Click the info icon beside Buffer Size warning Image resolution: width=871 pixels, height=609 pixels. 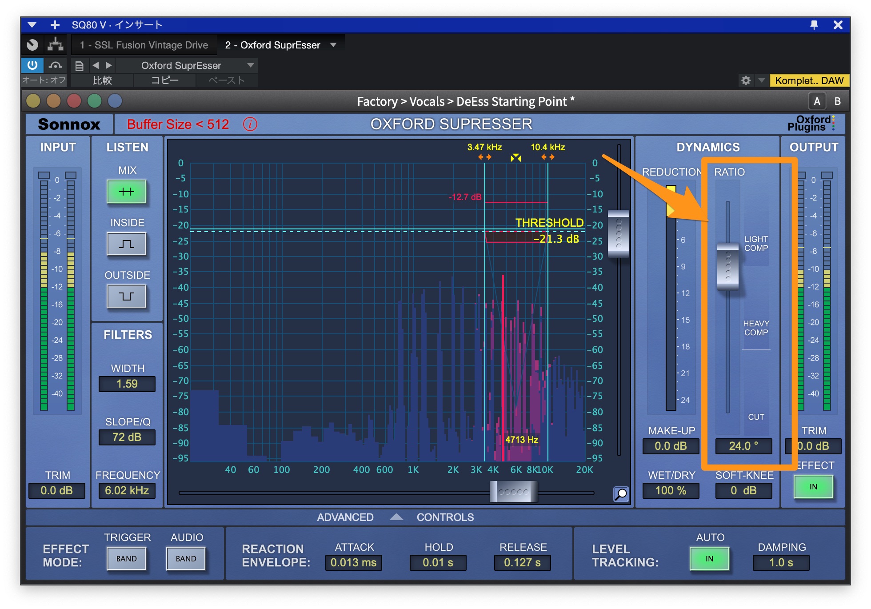coord(250,124)
